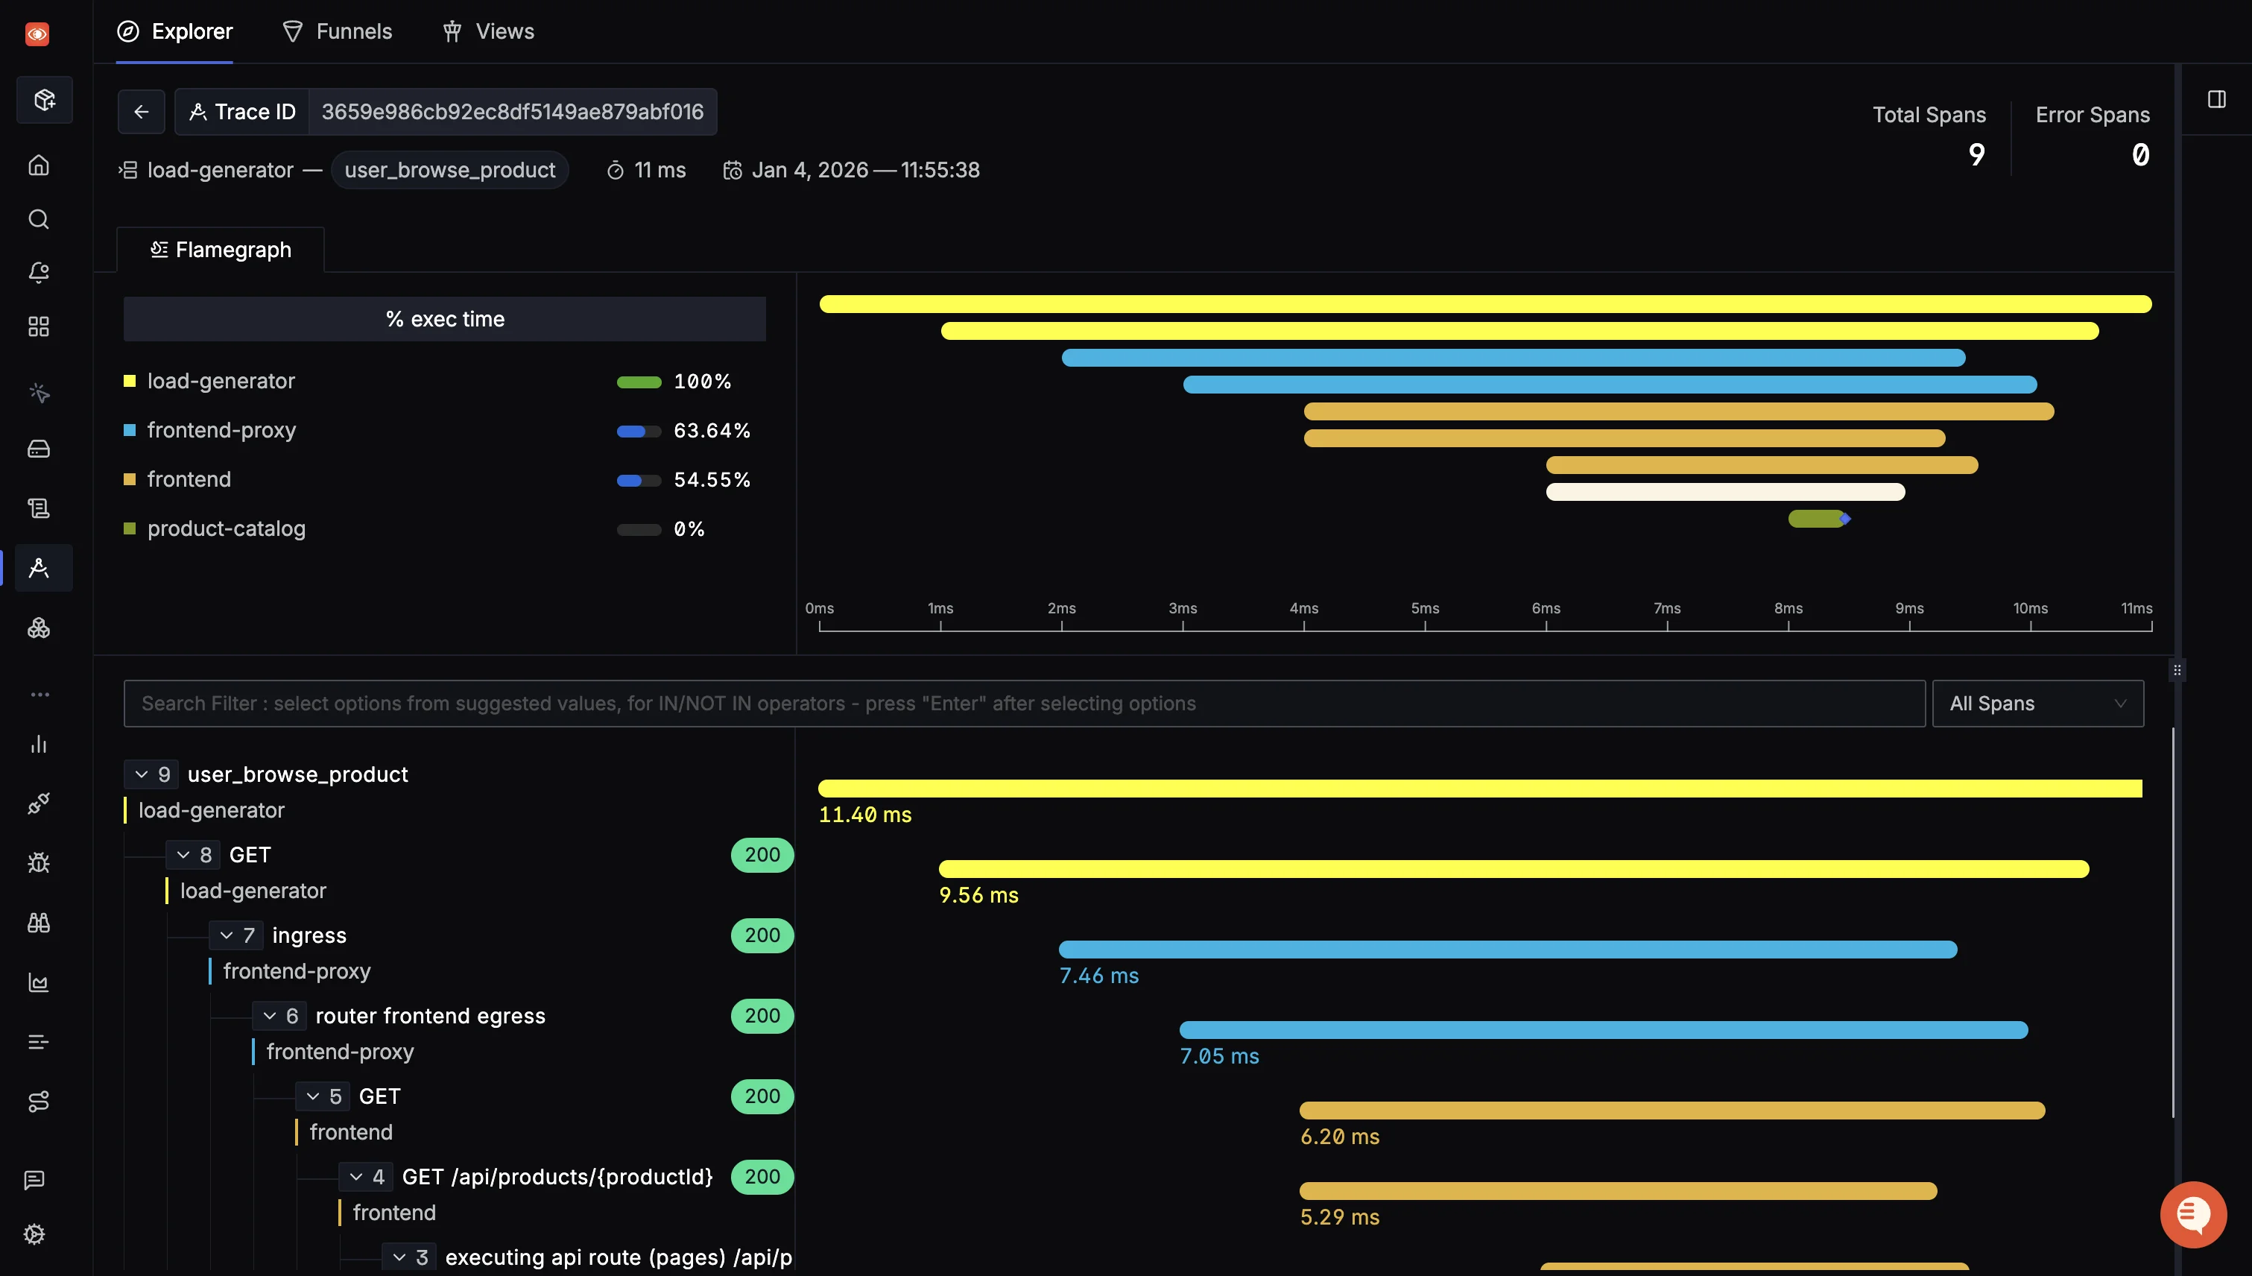
Task: Open the All Spans dropdown
Action: click(x=2037, y=703)
